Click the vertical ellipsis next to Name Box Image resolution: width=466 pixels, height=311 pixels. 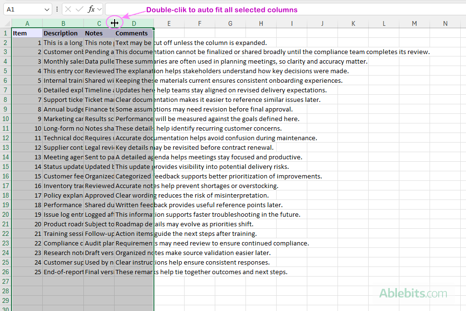pyautogui.click(x=57, y=9)
